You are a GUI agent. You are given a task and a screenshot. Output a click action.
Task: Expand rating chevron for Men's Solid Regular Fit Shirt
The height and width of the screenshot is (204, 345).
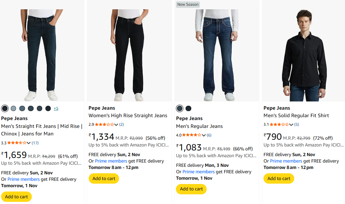tap(291, 124)
